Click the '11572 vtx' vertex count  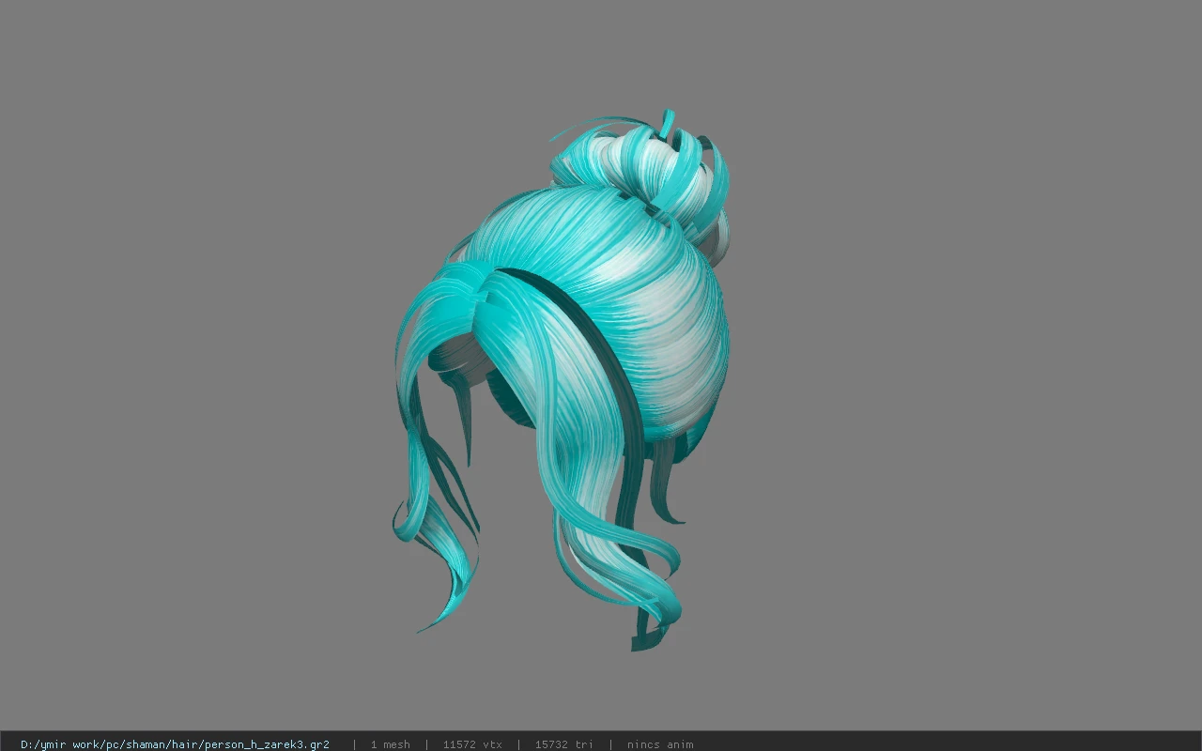472,744
